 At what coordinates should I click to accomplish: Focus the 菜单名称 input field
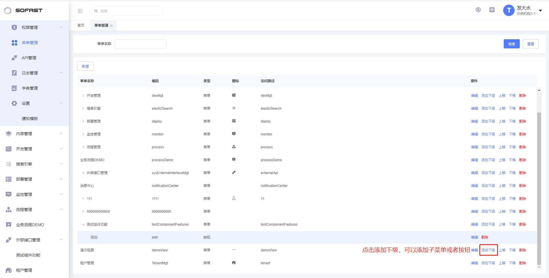140,44
